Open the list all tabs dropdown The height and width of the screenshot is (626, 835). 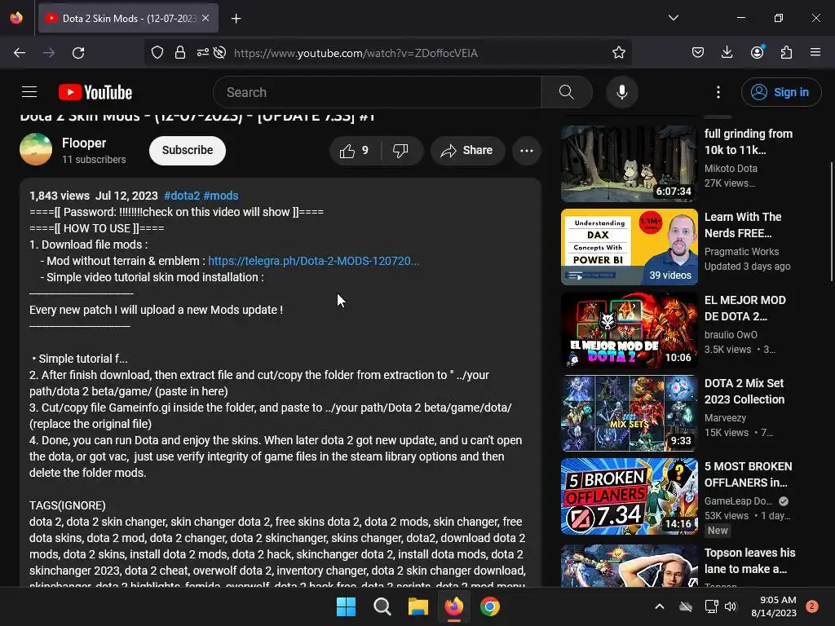pyautogui.click(x=673, y=18)
